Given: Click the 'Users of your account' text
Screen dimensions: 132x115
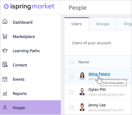Looking at the screenshot, I should click(92, 43).
